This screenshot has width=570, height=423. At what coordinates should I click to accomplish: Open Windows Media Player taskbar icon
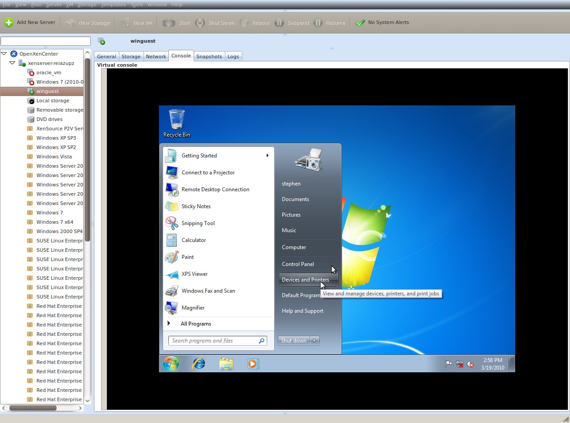(x=252, y=363)
